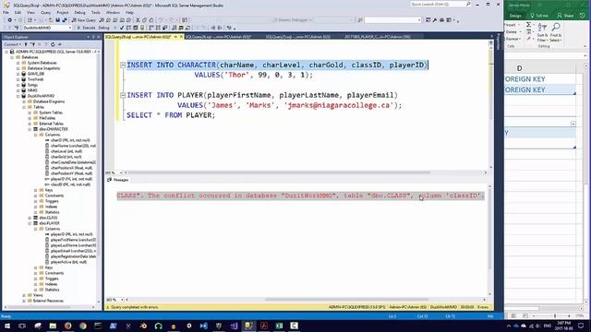Open the View menu
This screenshot has height=332, width=591.
click(x=30, y=12)
